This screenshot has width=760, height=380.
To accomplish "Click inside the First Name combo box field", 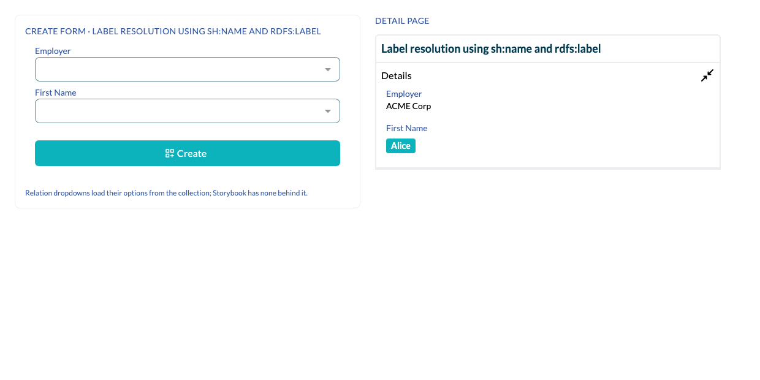I will (188, 111).
